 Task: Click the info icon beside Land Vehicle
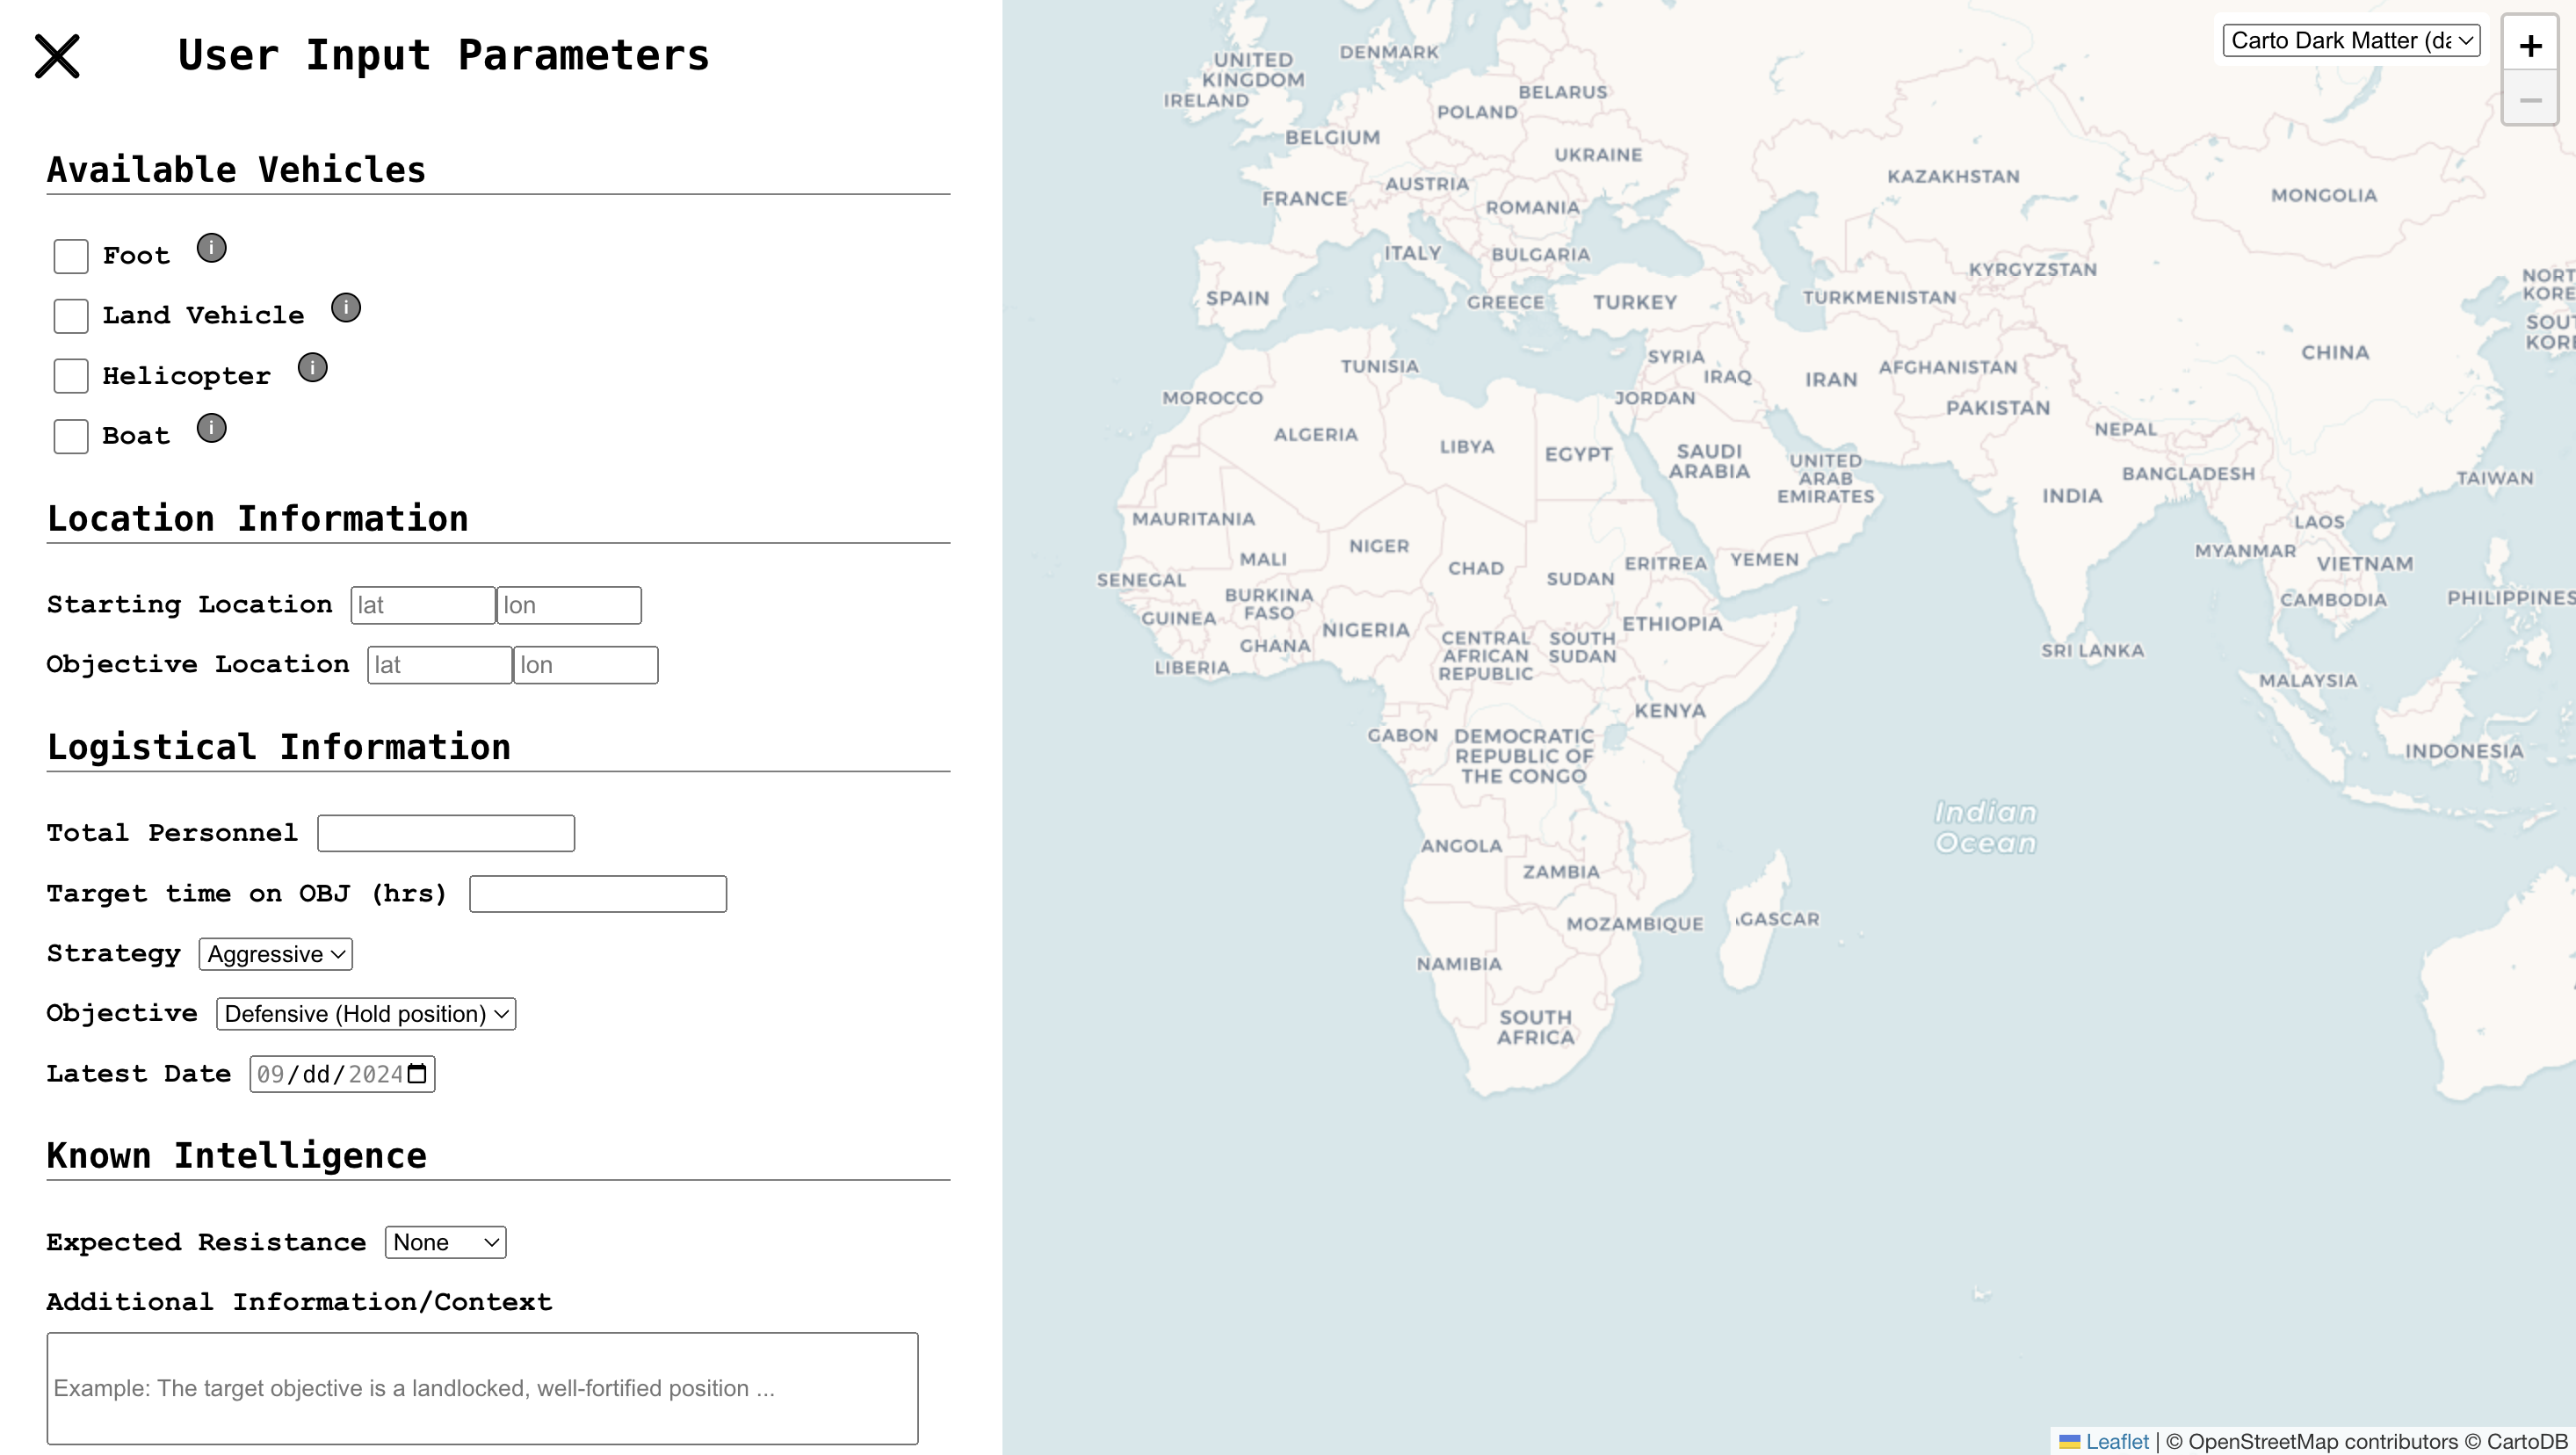coord(346,308)
